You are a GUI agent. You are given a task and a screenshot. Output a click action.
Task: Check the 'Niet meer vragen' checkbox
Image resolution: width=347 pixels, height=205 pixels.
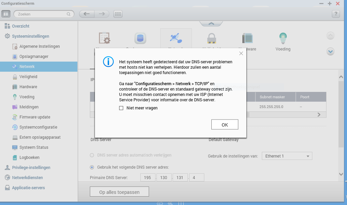[121, 108]
